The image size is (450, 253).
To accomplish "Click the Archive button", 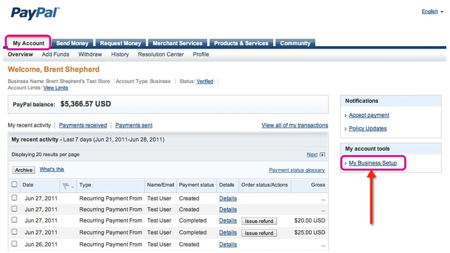I will 24,170.
